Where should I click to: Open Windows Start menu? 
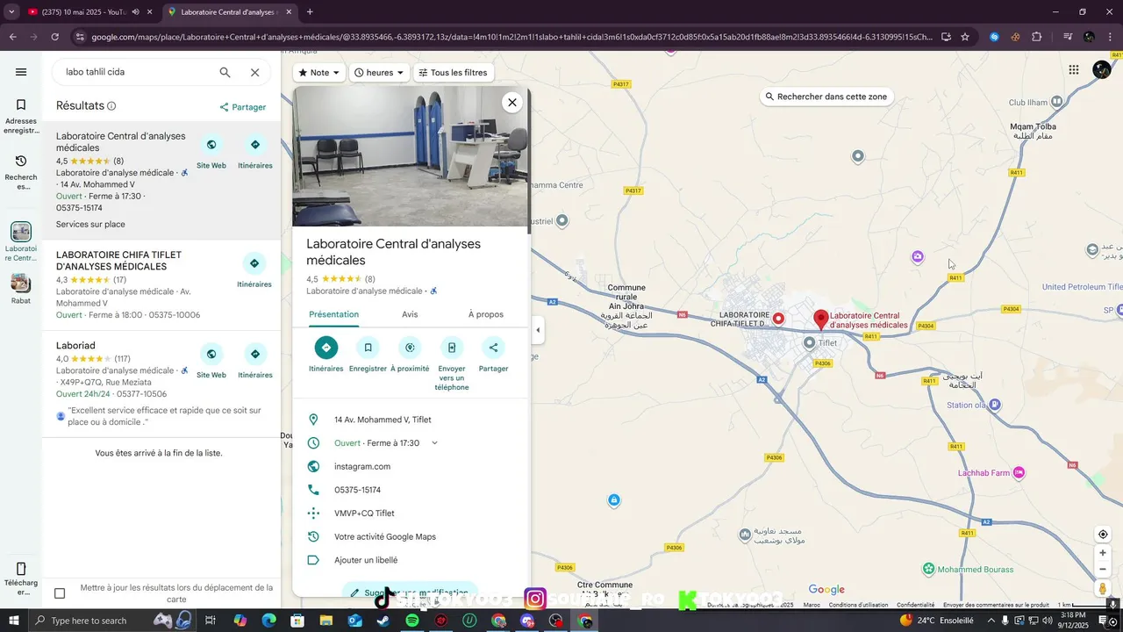(14, 621)
